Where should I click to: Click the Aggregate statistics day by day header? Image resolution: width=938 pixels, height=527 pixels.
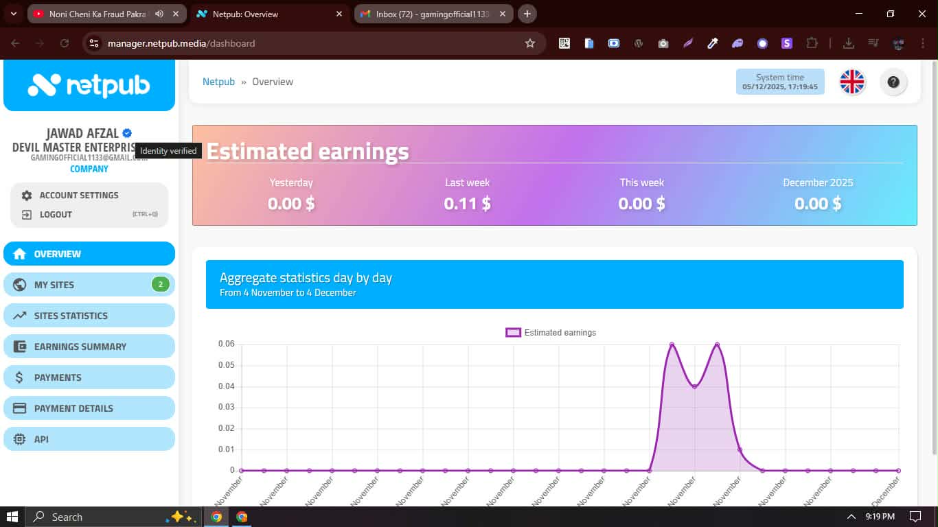(x=555, y=284)
